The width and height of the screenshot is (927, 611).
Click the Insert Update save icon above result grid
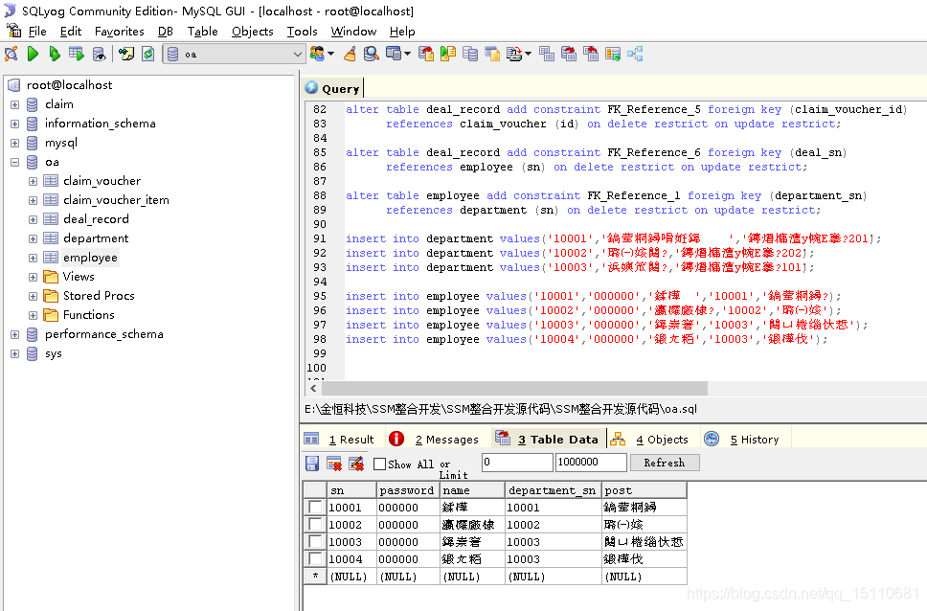point(311,463)
